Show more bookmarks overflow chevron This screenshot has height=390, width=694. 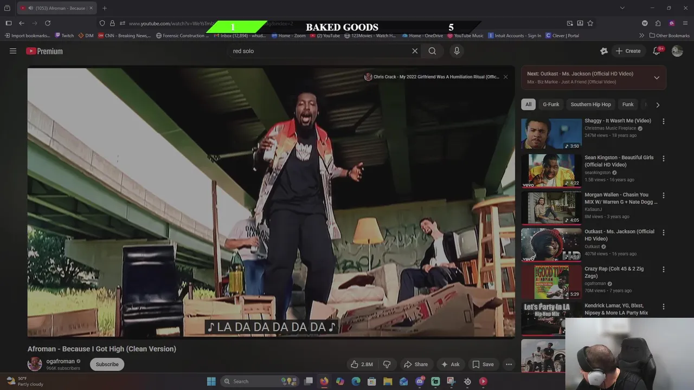tap(642, 36)
